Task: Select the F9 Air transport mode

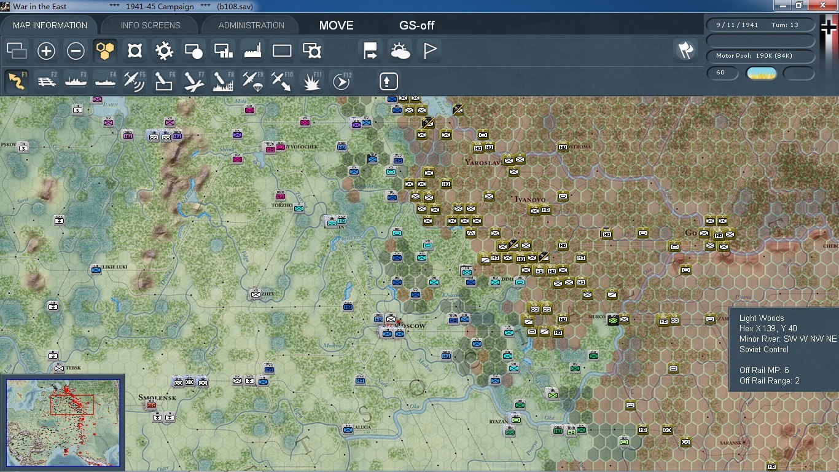Action: [252, 81]
